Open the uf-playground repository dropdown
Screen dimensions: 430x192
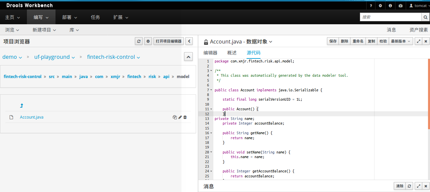pos(54,57)
